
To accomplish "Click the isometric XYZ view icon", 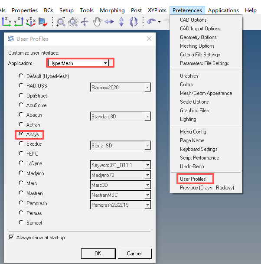I will [31, 22].
